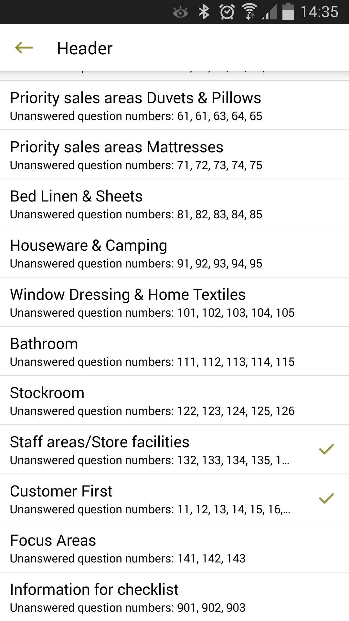Tap the battery status icon
Image resolution: width=349 pixels, height=621 pixels.
(x=288, y=12)
